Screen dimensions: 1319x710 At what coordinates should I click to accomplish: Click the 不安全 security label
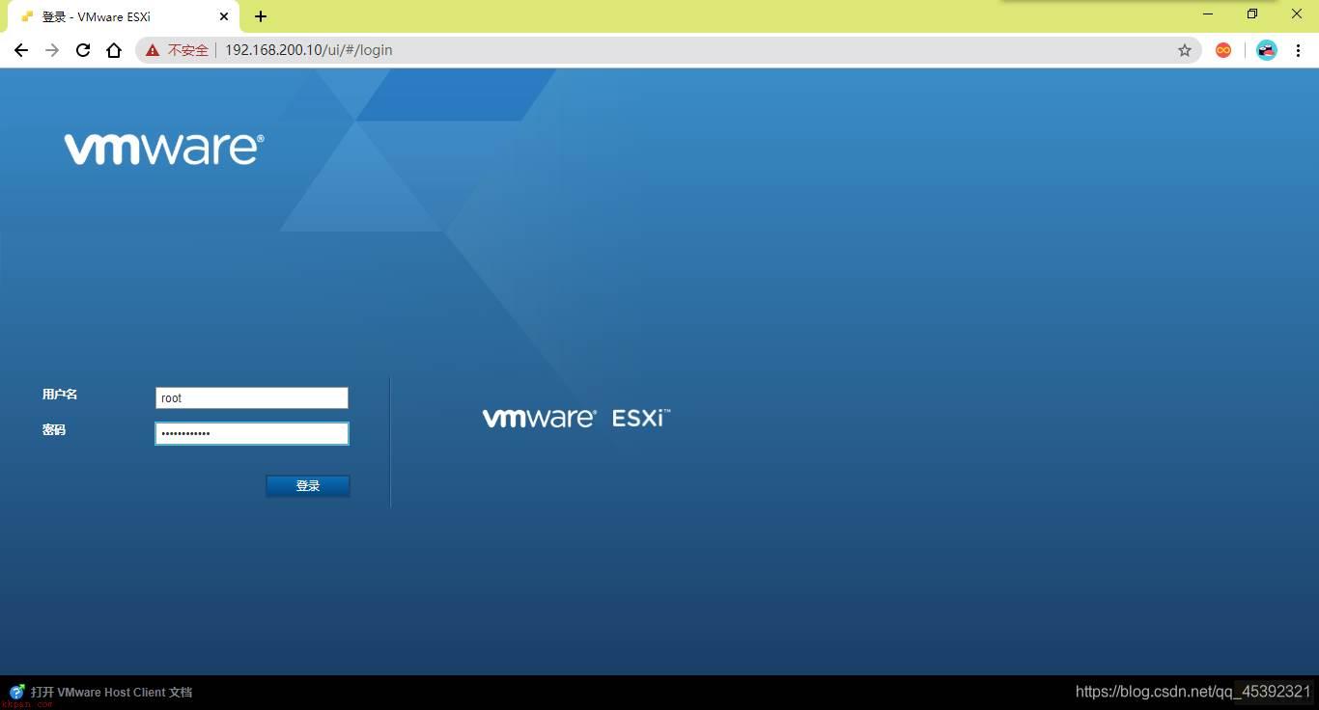point(188,50)
